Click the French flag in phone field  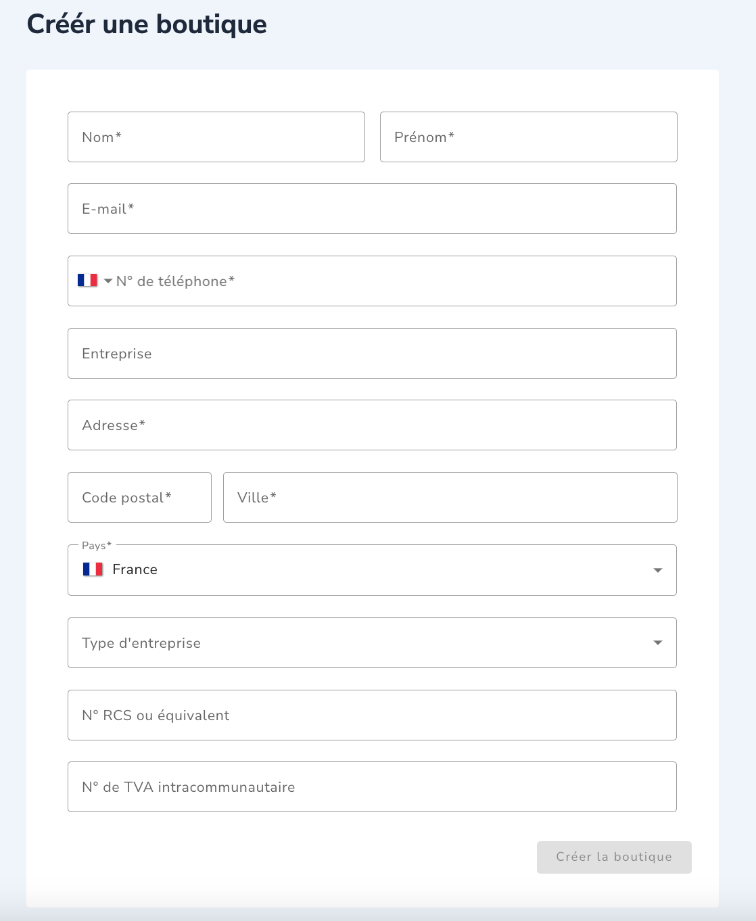(x=87, y=280)
